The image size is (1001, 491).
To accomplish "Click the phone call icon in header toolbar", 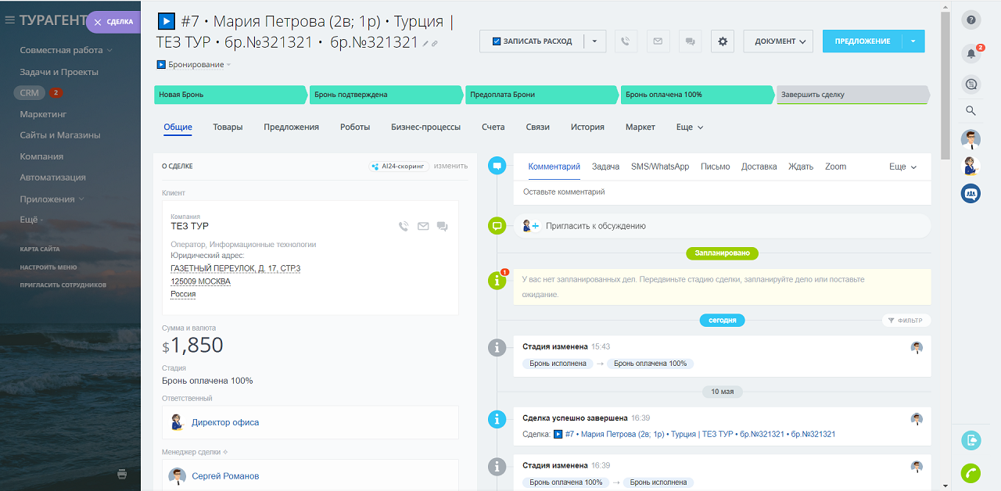I will [x=626, y=41].
